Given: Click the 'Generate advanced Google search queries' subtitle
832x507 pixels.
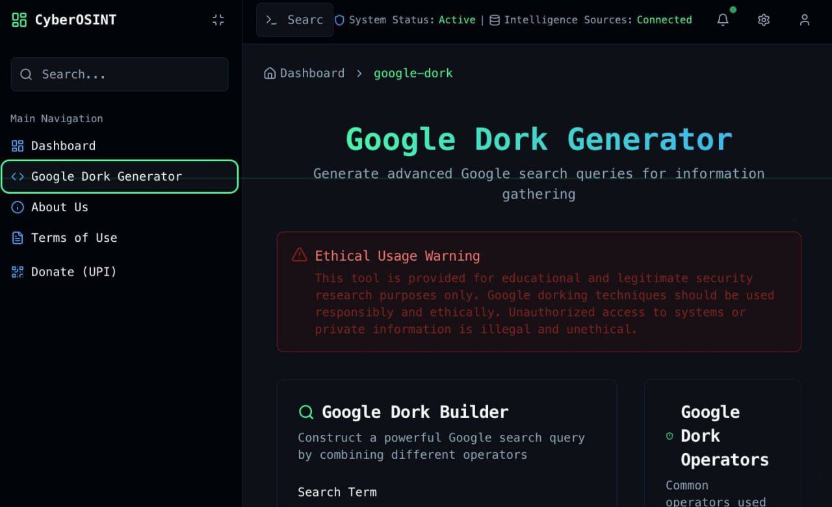Looking at the screenshot, I should point(539,183).
